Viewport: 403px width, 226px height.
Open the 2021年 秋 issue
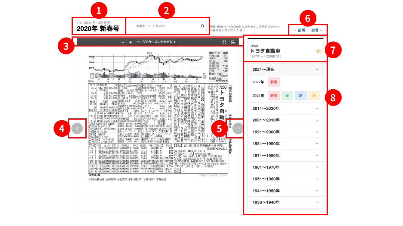tap(314, 96)
